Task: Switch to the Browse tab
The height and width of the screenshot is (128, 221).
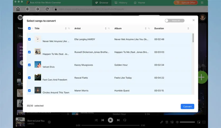Action: (102, 3)
